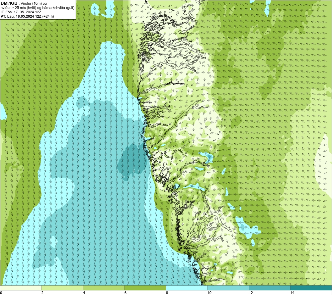This screenshot has height=295, width=332.
Task: Pick the turquoise 10–12 legend swatch
Action: click(228, 288)
